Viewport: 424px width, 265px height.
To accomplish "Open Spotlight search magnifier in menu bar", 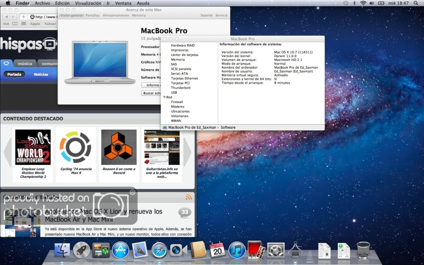I will (417, 3).
